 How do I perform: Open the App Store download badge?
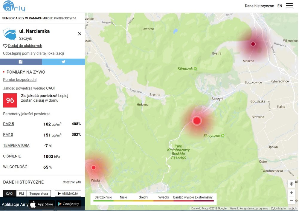(x=42, y=204)
